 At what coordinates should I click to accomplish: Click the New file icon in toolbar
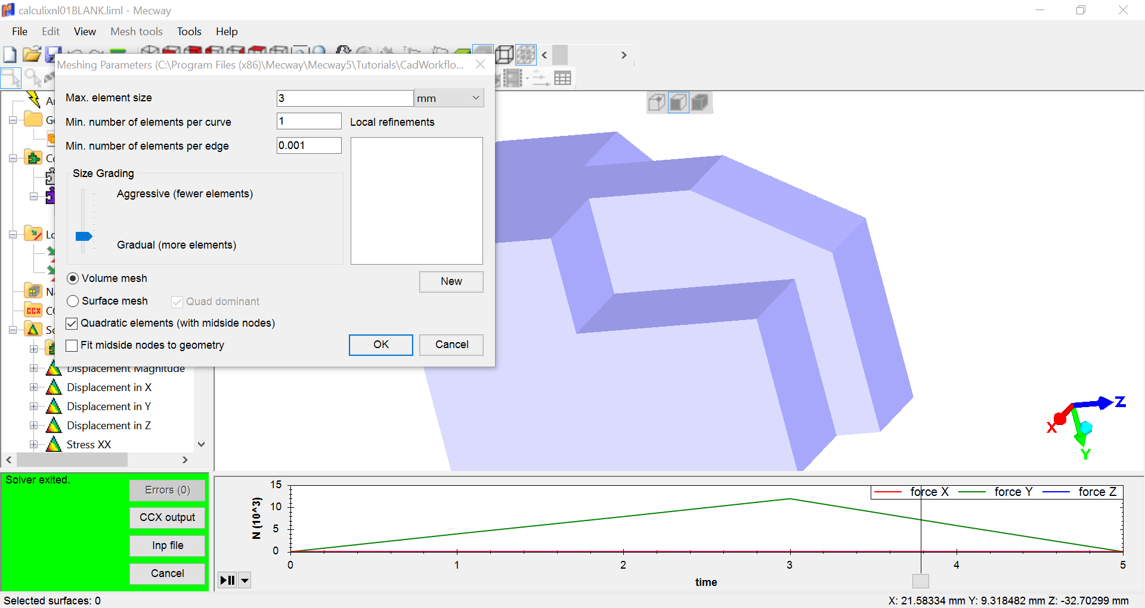[x=10, y=55]
